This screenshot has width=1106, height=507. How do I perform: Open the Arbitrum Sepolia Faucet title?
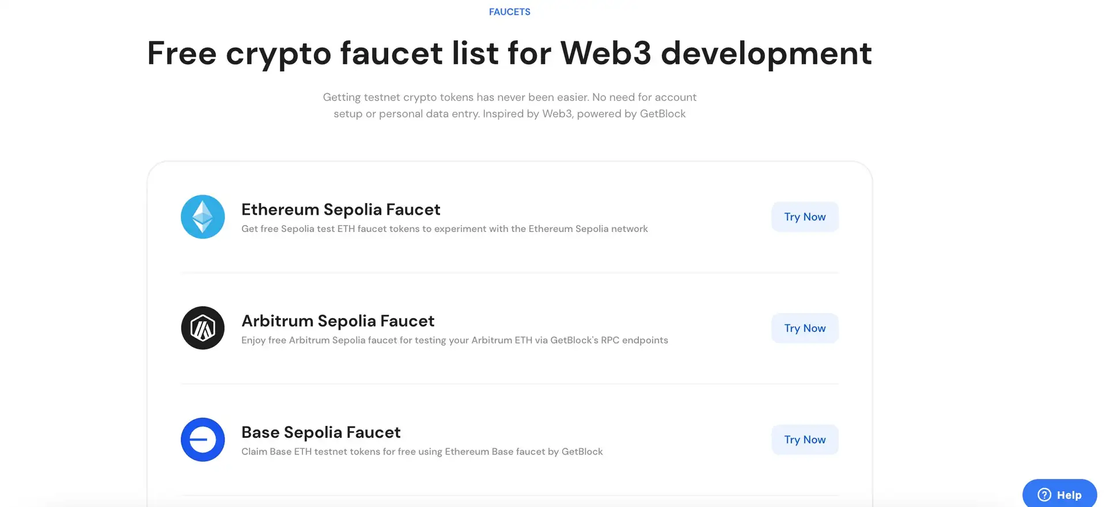[338, 321]
